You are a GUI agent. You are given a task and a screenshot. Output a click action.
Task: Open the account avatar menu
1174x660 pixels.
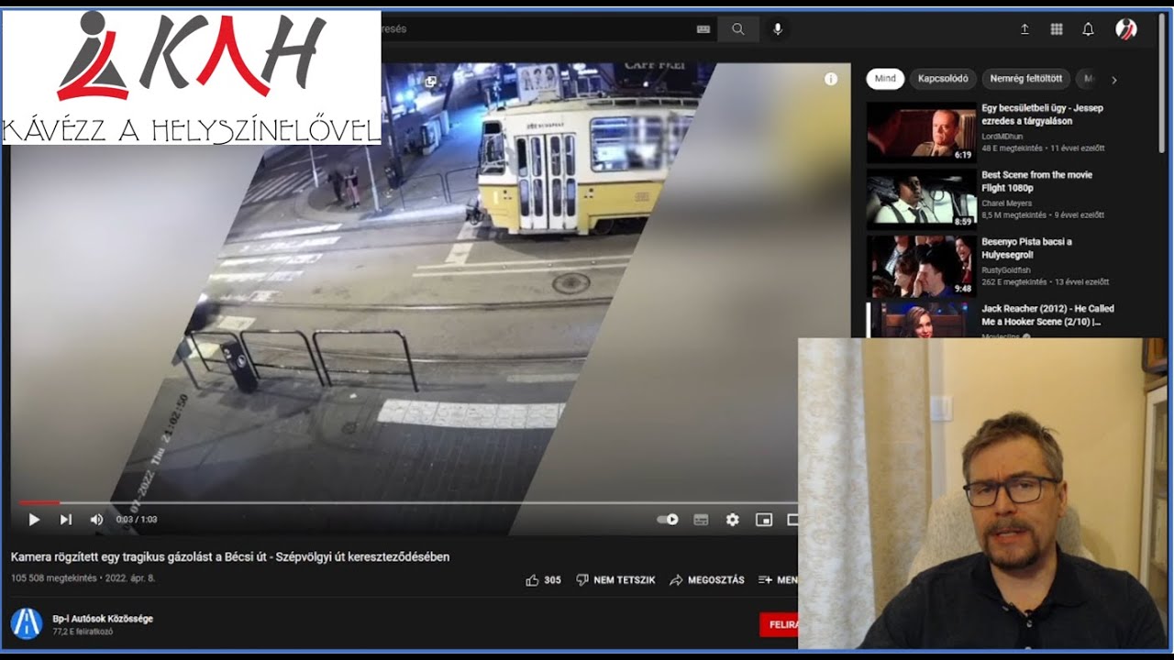[1126, 29]
